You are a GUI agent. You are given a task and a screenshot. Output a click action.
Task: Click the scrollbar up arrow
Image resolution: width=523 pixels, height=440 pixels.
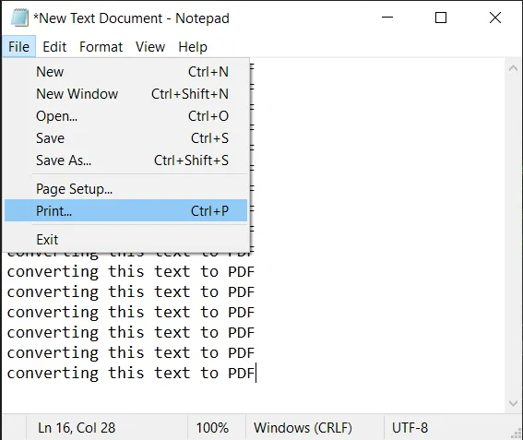(513, 68)
